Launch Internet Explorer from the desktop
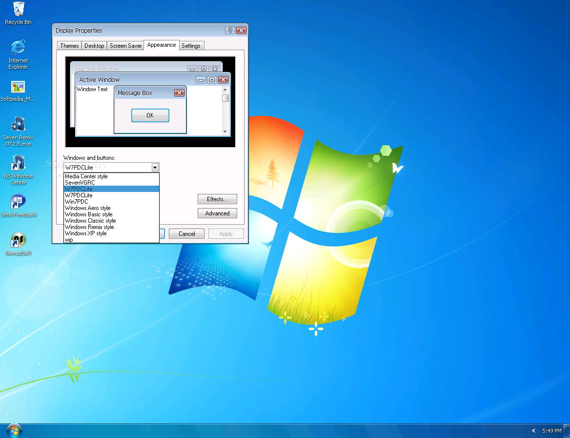Viewport: 570px width, 438px height. click(18, 55)
